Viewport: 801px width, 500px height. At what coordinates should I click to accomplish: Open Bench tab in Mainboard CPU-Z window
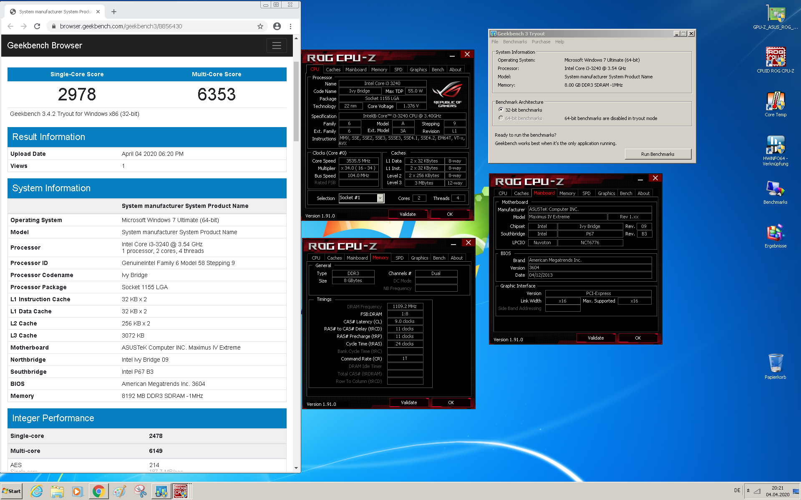click(626, 193)
